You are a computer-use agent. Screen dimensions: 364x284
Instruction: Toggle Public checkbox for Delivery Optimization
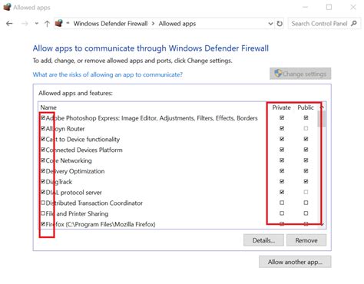point(306,171)
